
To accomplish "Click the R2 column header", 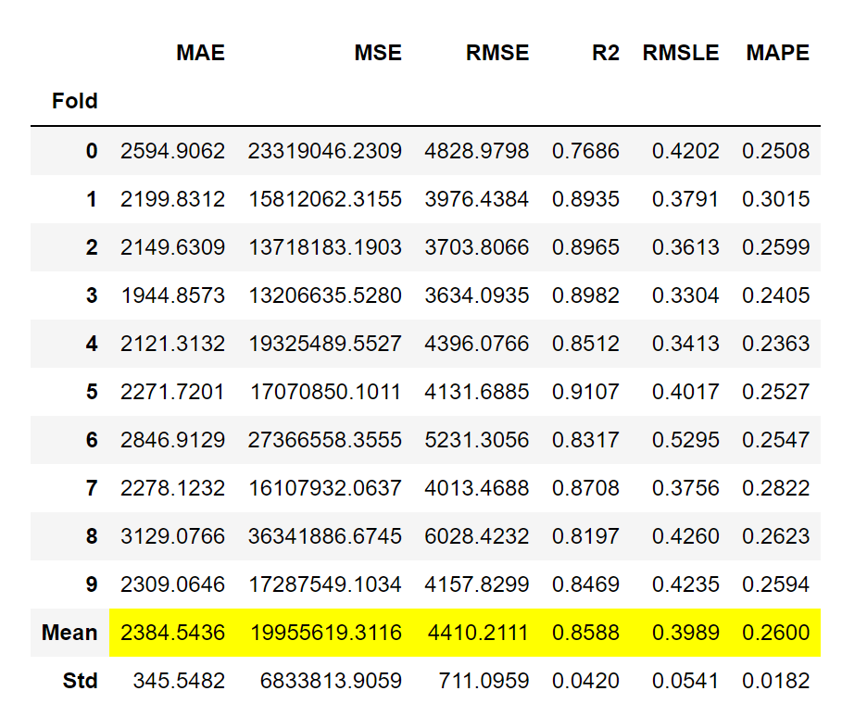I will (606, 53).
